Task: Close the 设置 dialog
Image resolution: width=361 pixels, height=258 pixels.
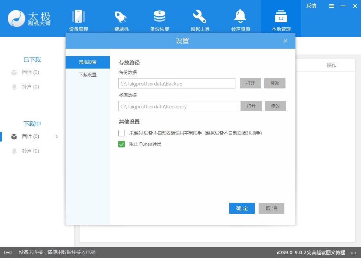Action: [285, 41]
